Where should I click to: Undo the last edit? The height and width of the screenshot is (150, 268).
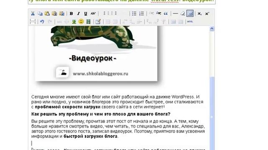tap(42, 22)
